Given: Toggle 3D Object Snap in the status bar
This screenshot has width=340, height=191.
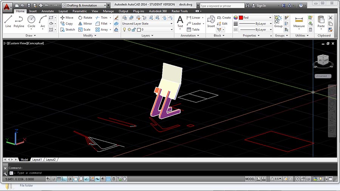Looking at the screenshot, I should (x=81, y=179).
